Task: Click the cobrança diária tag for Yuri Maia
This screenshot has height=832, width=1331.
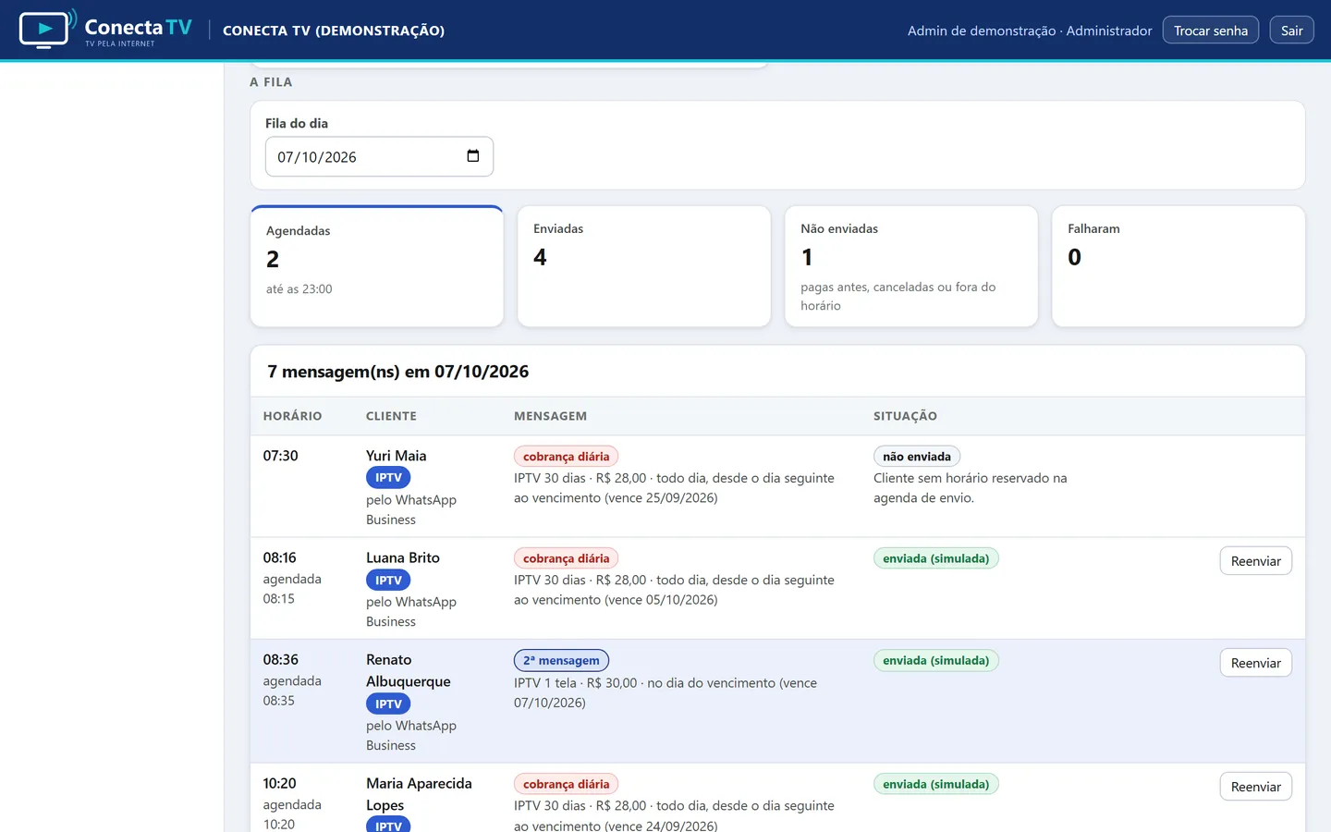Action: click(x=566, y=457)
